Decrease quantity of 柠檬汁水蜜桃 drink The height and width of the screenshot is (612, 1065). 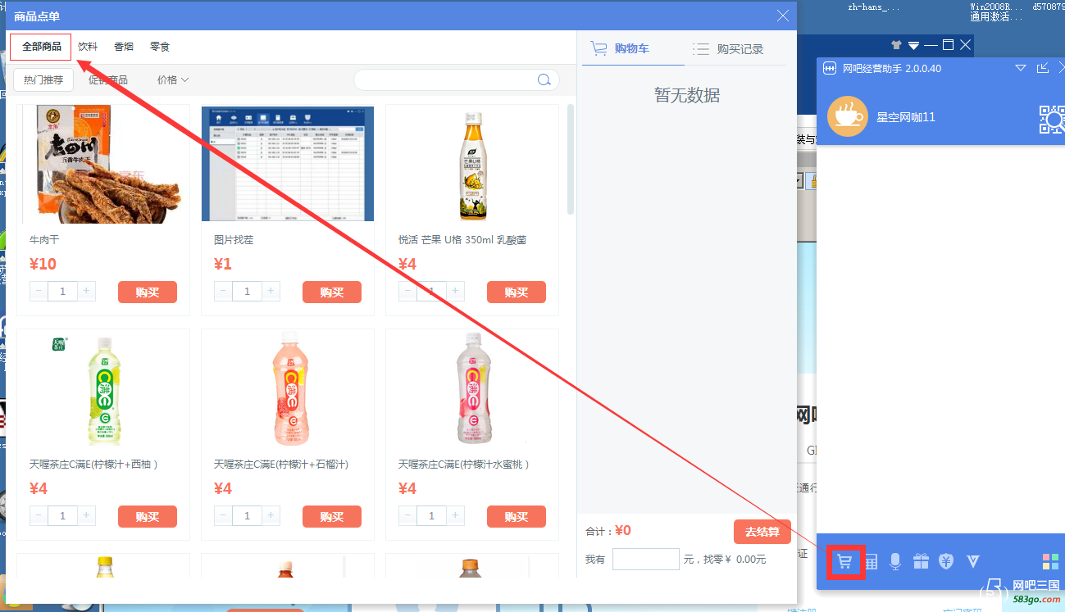pos(407,515)
